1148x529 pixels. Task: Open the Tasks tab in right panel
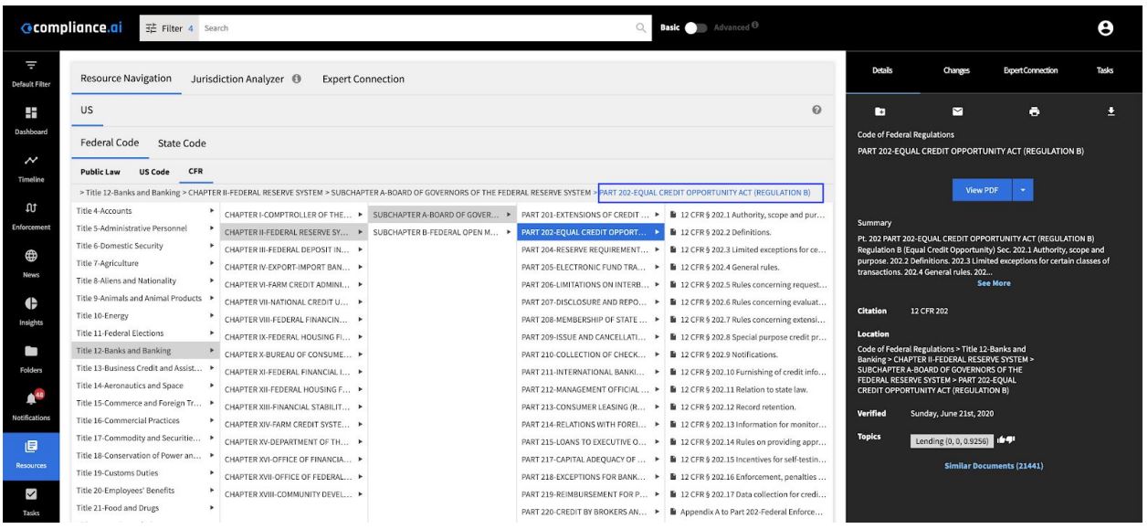coord(1104,70)
